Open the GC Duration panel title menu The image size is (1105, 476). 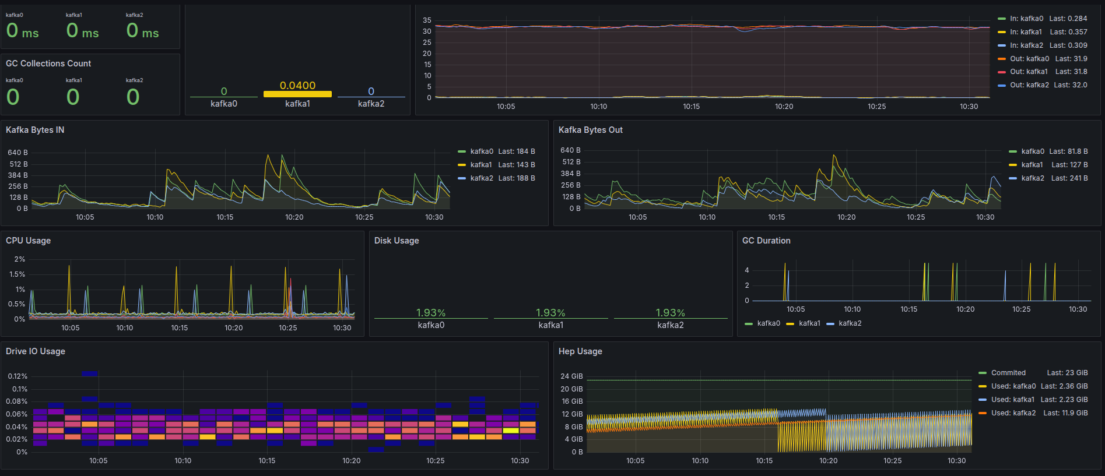(766, 241)
